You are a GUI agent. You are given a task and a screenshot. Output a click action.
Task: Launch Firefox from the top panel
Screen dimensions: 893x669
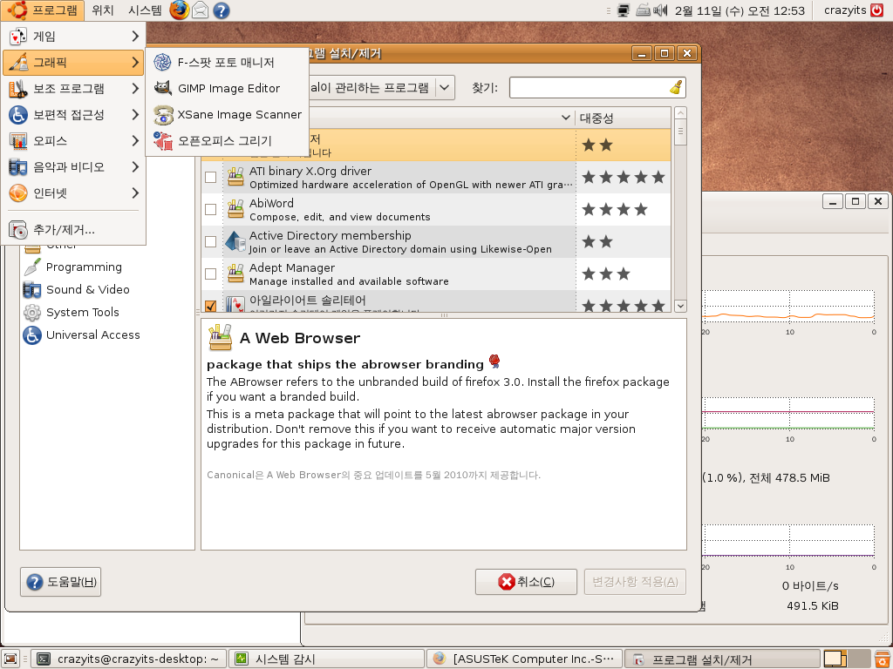pos(179,10)
